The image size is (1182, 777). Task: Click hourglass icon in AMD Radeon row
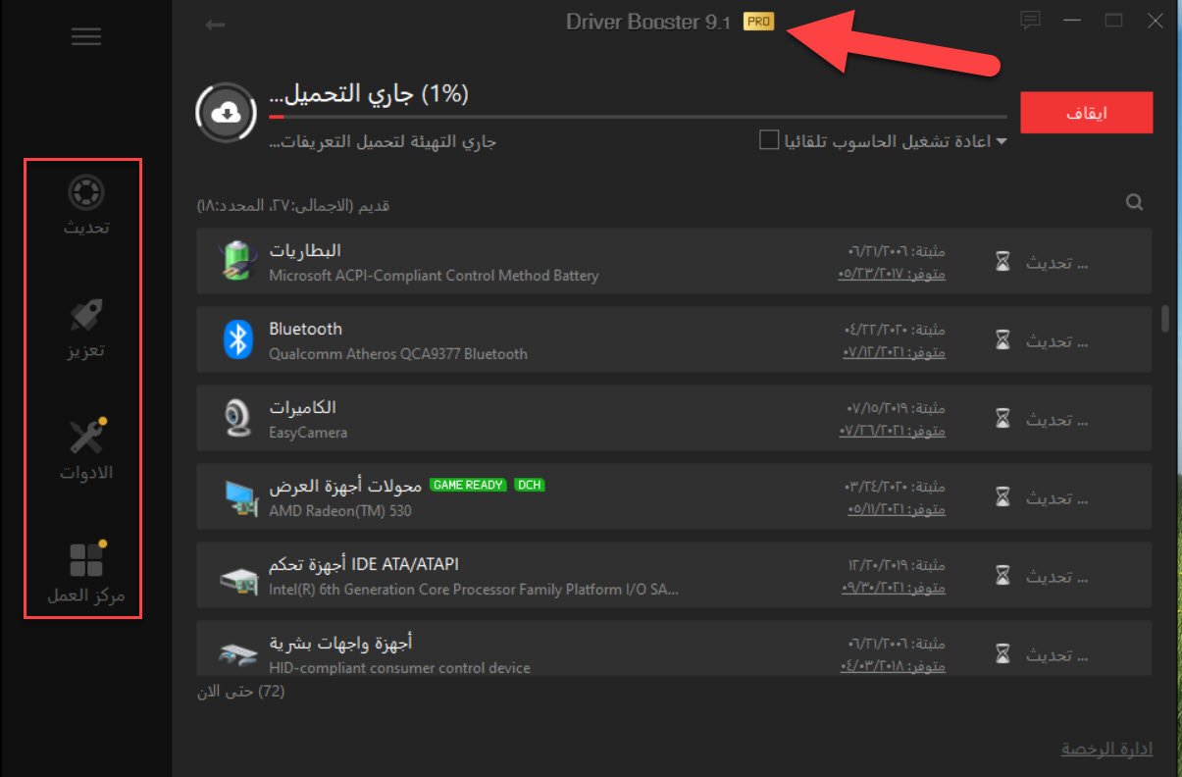[x=1002, y=497]
